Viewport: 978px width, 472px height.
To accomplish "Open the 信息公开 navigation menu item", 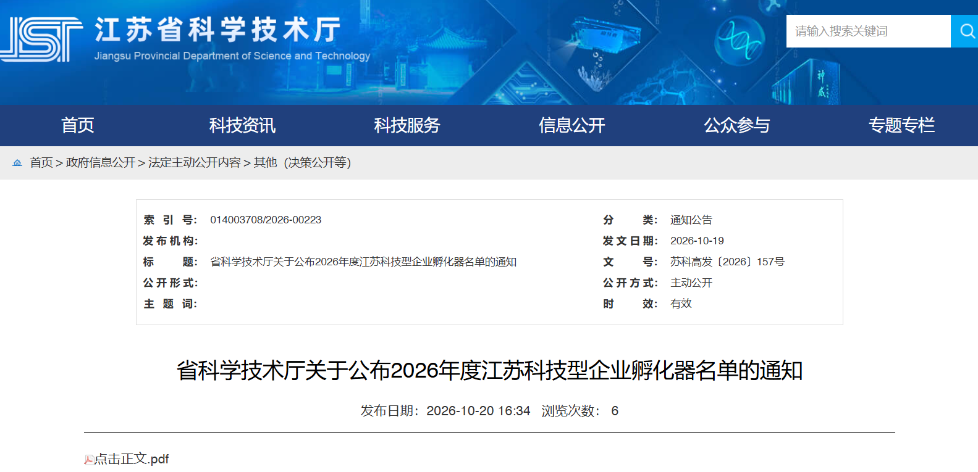I will coord(572,125).
